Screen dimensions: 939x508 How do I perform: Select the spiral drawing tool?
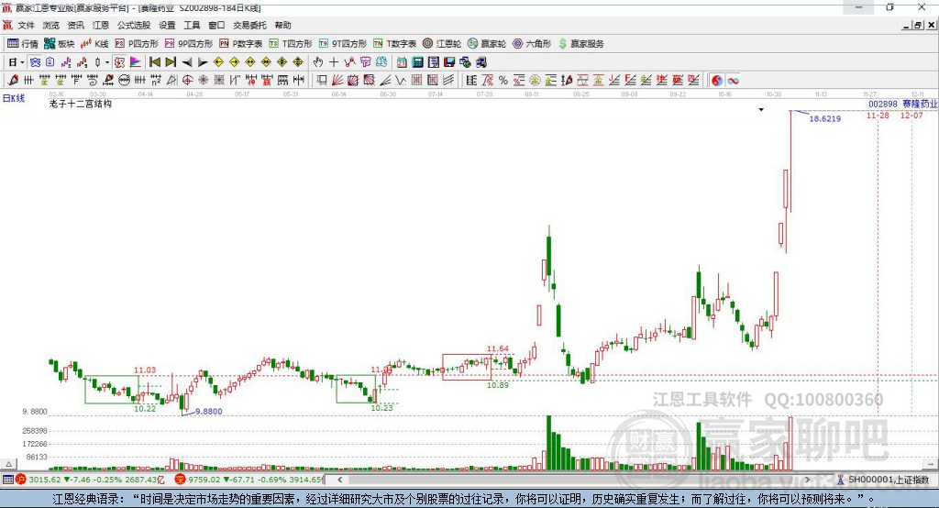coord(93,81)
